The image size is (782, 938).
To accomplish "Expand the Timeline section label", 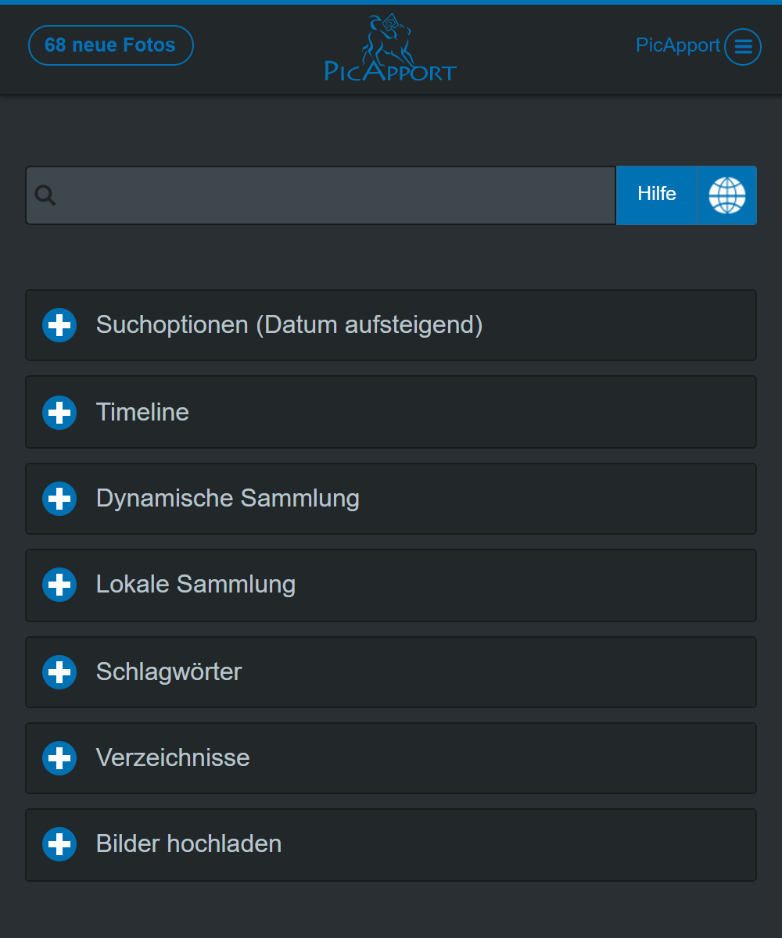I will coord(142,412).
